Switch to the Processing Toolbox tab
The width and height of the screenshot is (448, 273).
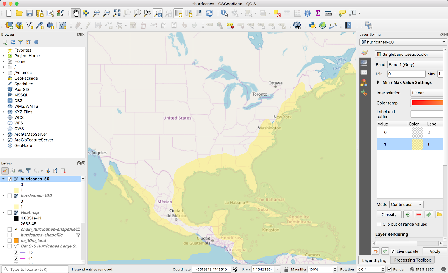click(x=412, y=260)
